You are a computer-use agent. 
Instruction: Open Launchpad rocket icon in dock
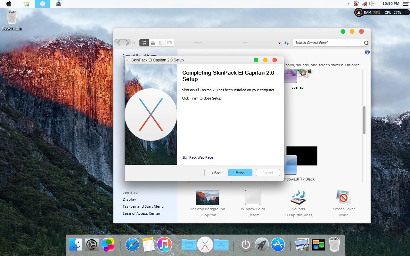262,245
